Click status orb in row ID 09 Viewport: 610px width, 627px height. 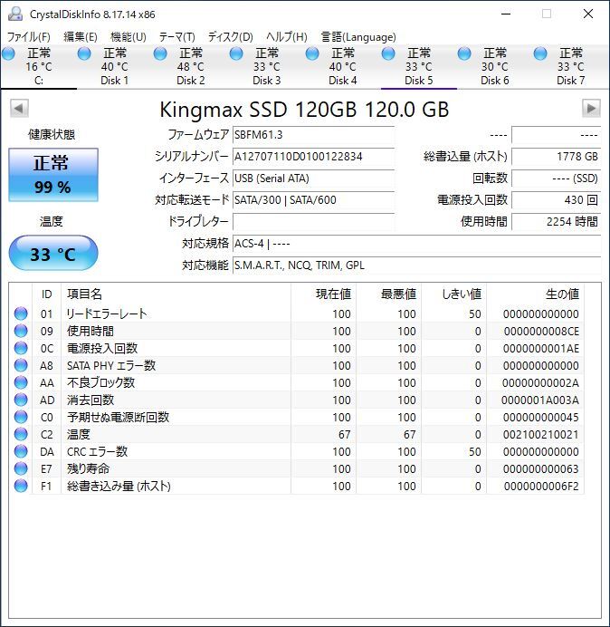(x=21, y=331)
